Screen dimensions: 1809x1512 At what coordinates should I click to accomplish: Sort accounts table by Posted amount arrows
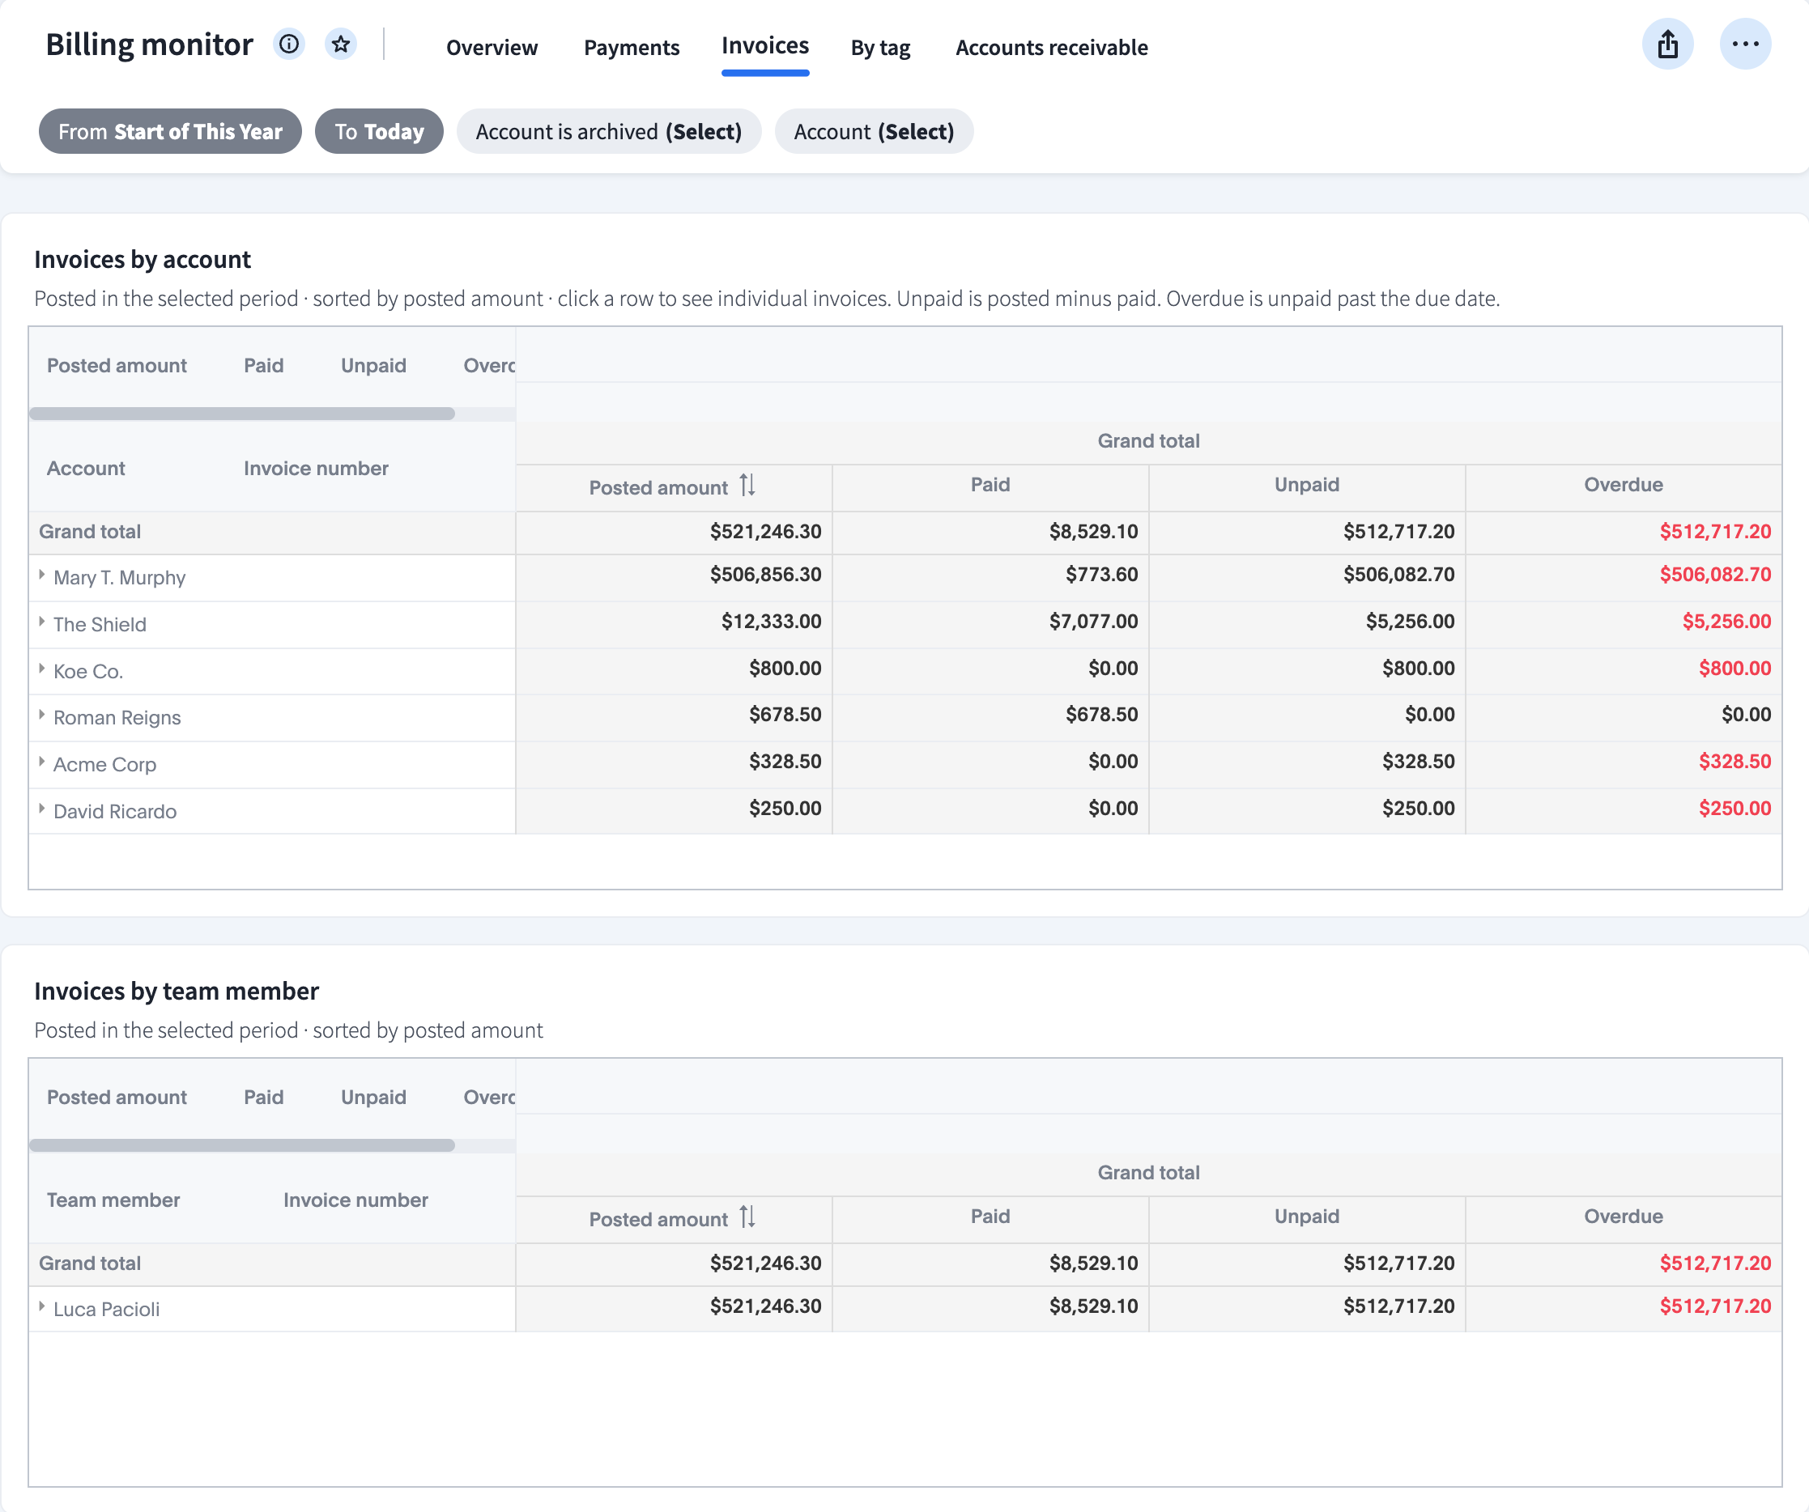(747, 486)
